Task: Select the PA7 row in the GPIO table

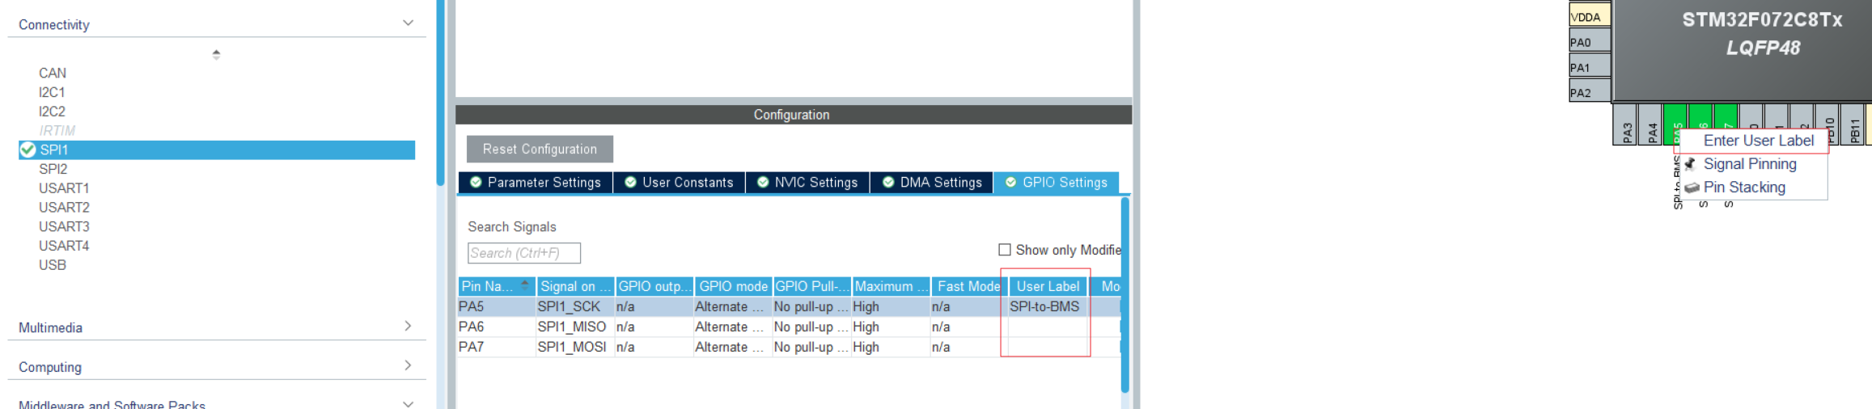Action: pos(789,348)
